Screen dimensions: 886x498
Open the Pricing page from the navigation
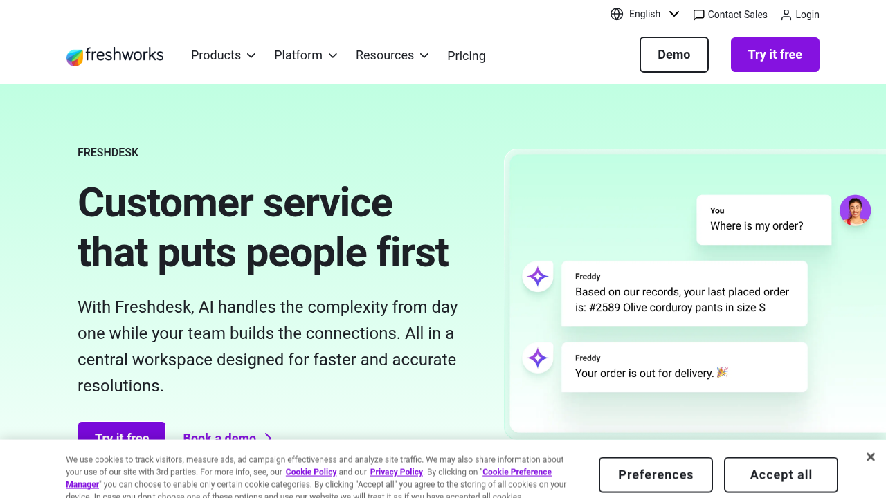pos(466,56)
